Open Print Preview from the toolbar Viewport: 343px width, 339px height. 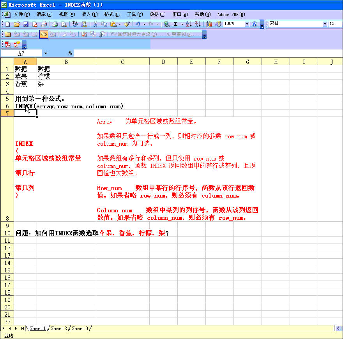point(64,24)
